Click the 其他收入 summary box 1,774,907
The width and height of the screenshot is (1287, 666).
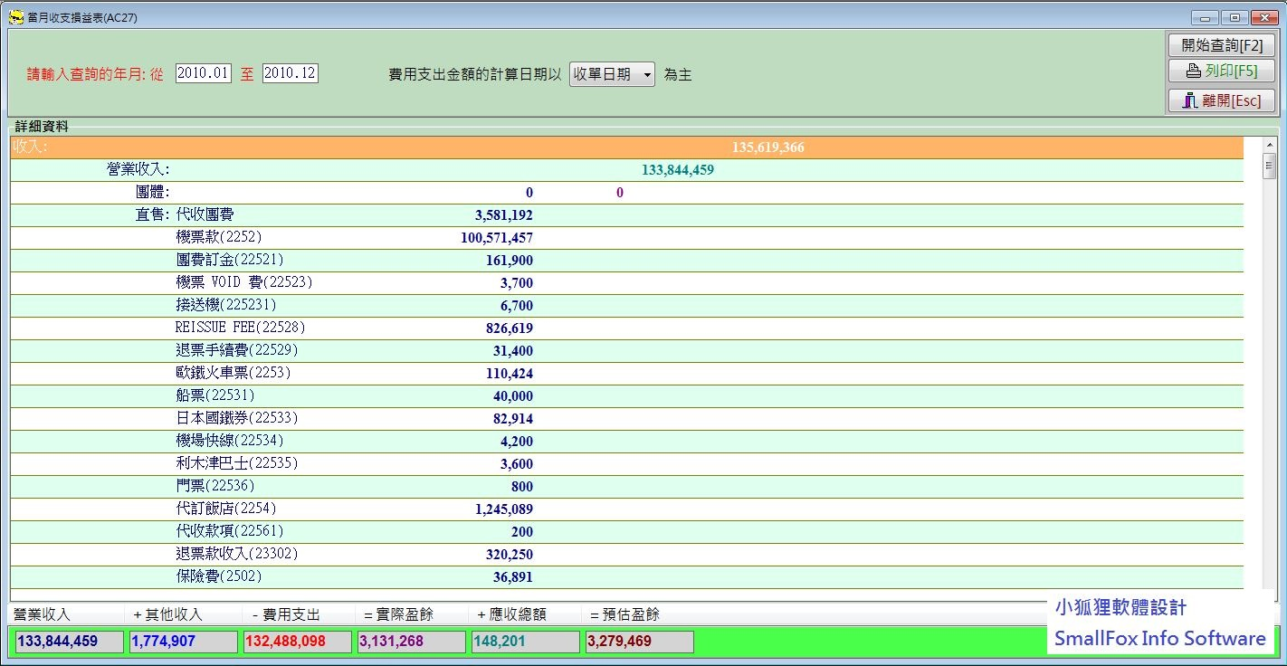point(184,642)
